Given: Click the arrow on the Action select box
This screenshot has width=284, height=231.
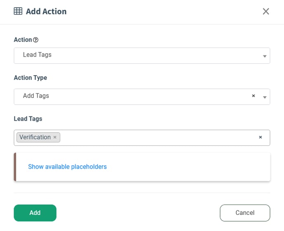Looking at the screenshot, I should (265, 56).
